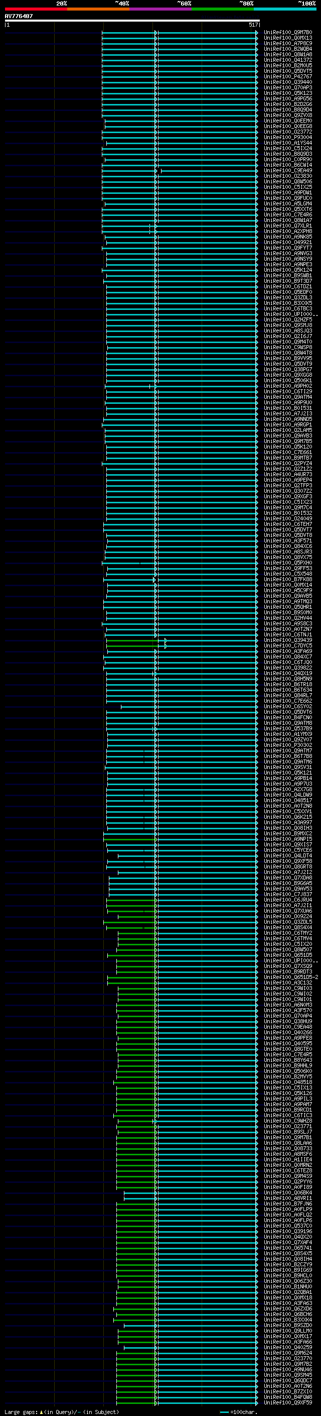Select hit UniRef100_Q70AP3
The height and width of the screenshot is (1416, 321).
click(x=288, y=87)
